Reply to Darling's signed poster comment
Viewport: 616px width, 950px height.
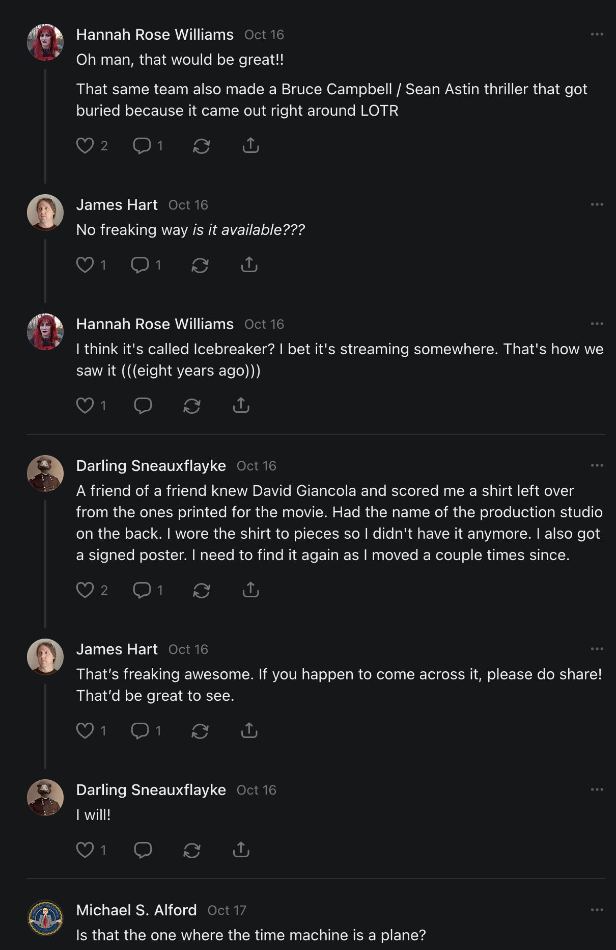click(142, 590)
